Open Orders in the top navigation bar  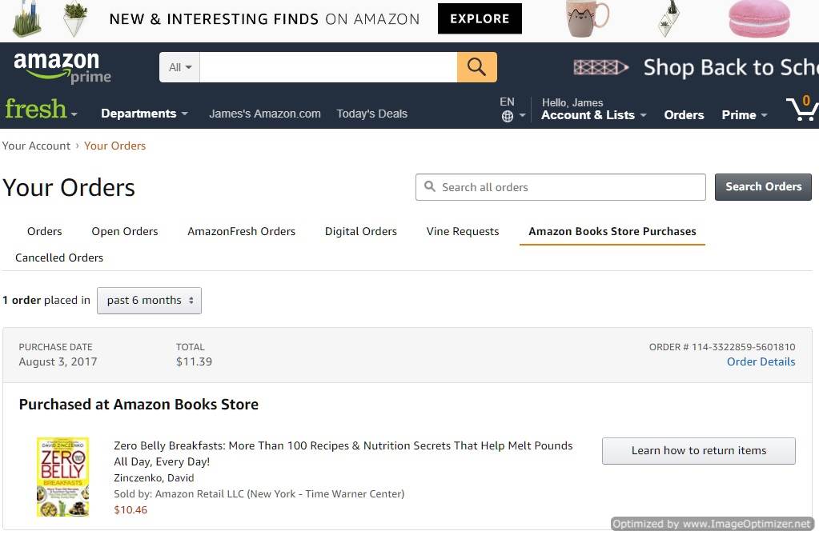[x=684, y=115]
